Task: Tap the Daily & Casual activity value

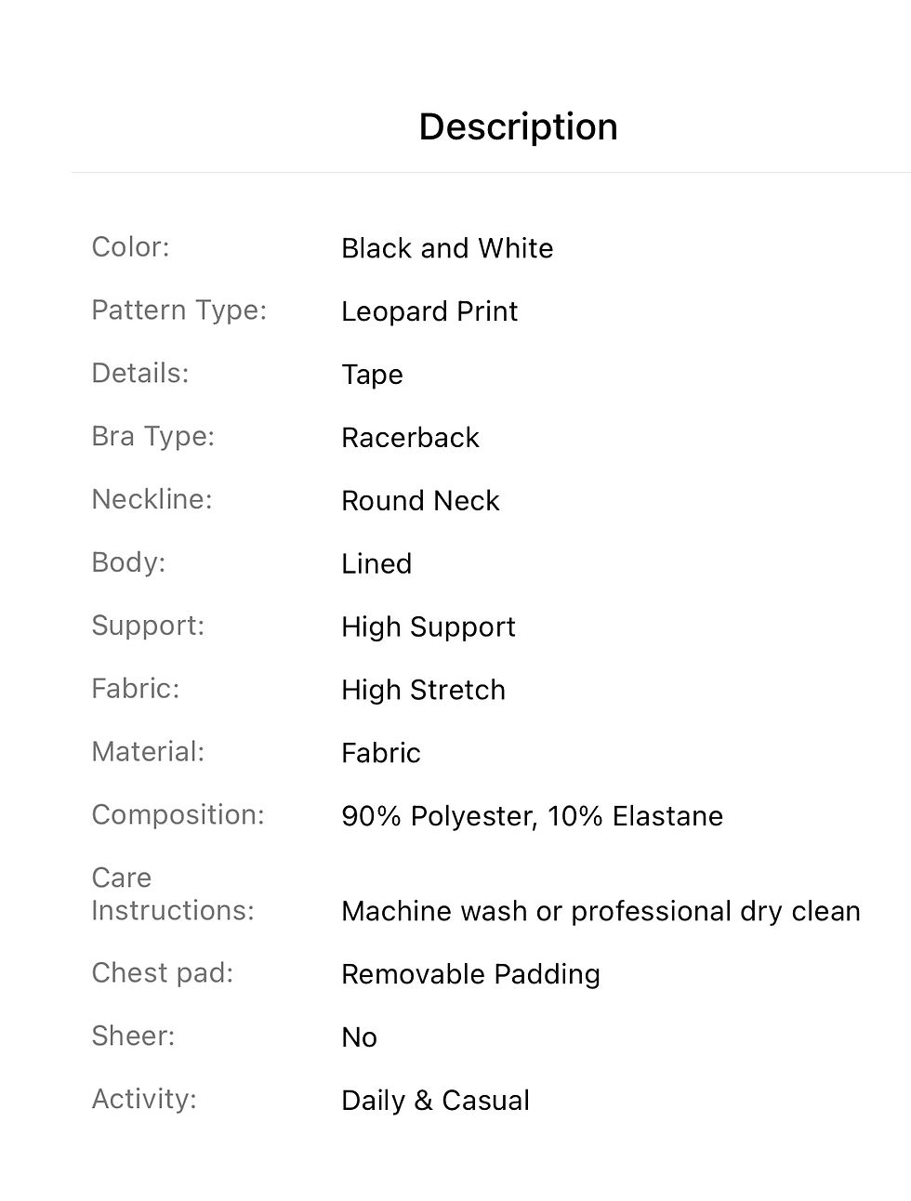Action: point(435,1101)
